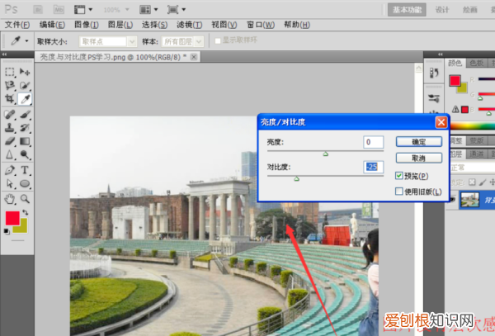Select the Clone Stamp tool

(10, 128)
